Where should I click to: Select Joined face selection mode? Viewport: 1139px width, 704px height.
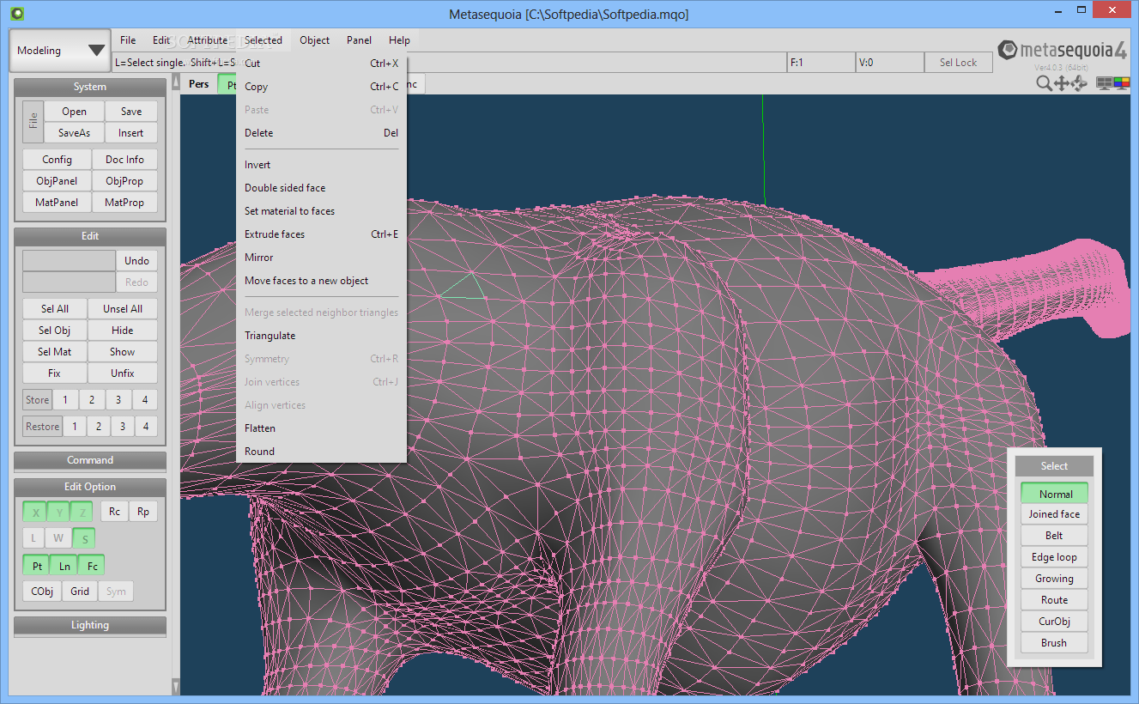[x=1055, y=514]
